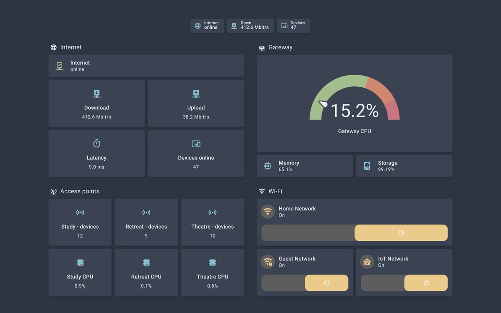This screenshot has height=313, width=501.
Task: Click the Devices online tile icon
Action: pos(196,144)
